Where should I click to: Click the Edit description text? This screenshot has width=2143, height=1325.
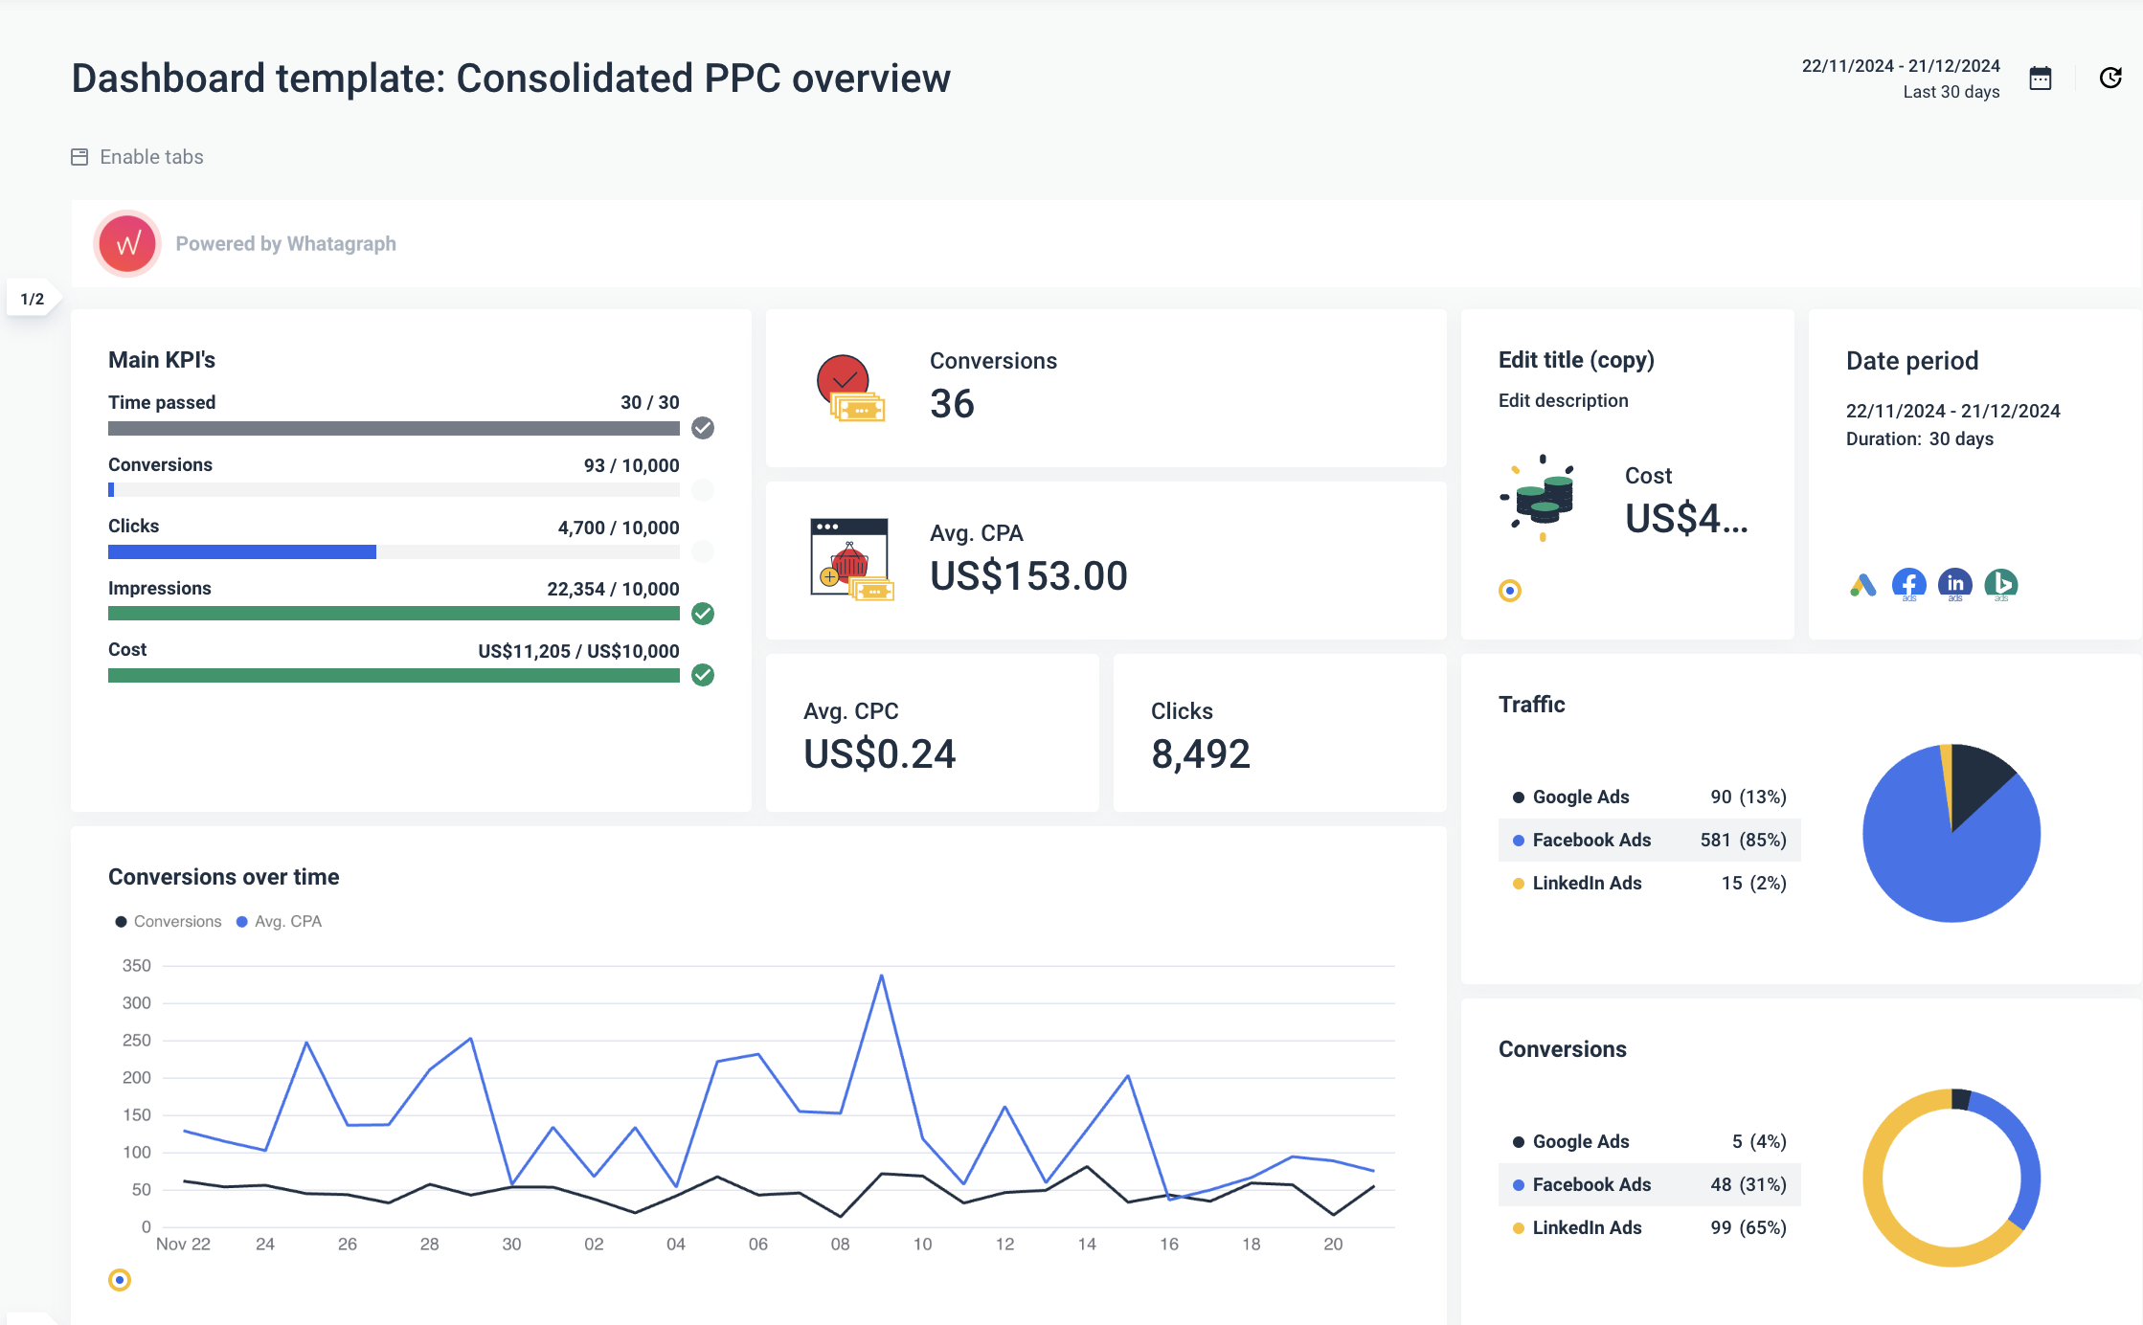coord(1563,400)
